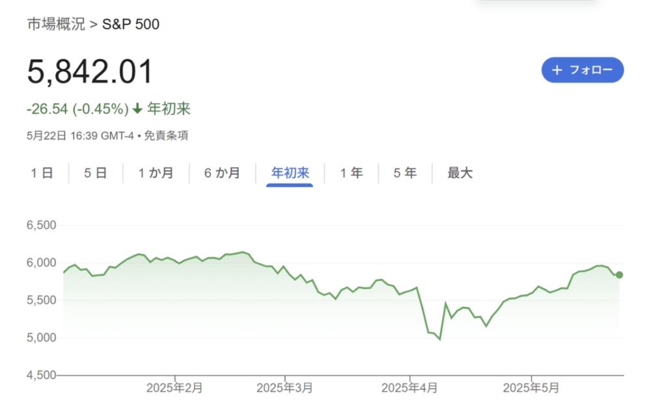This screenshot has height=407, width=666.
Task: Open the 免責条項 disclaimer link
Action: pos(166,136)
